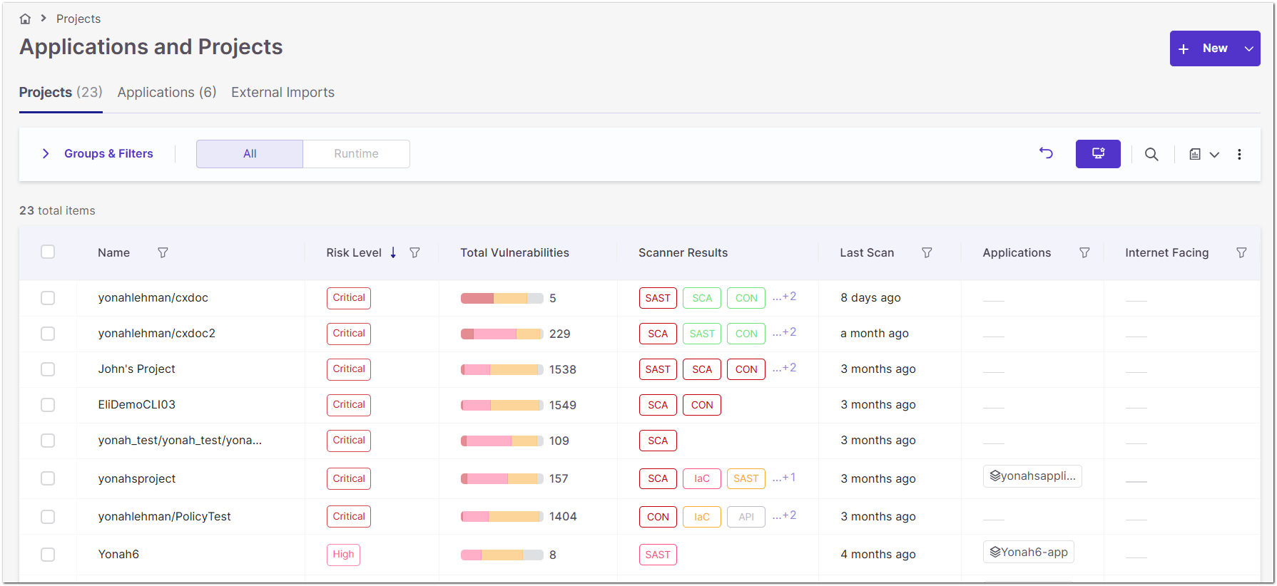1277x586 pixels.
Task: Select the Projects (23) tab
Action: pos(61,93)
